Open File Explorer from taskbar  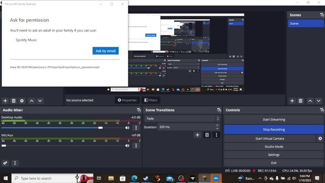(x=111, y=178)
